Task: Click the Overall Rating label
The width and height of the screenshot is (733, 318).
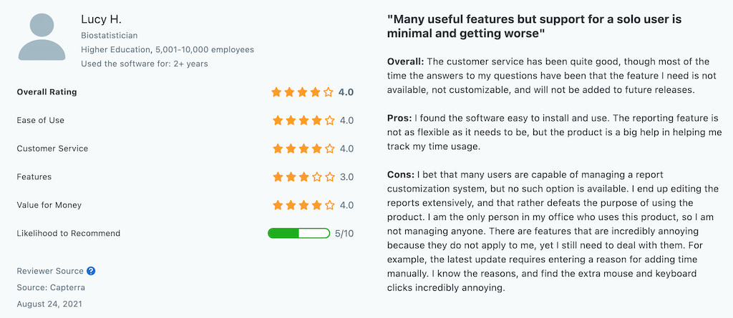Action: 47,92
